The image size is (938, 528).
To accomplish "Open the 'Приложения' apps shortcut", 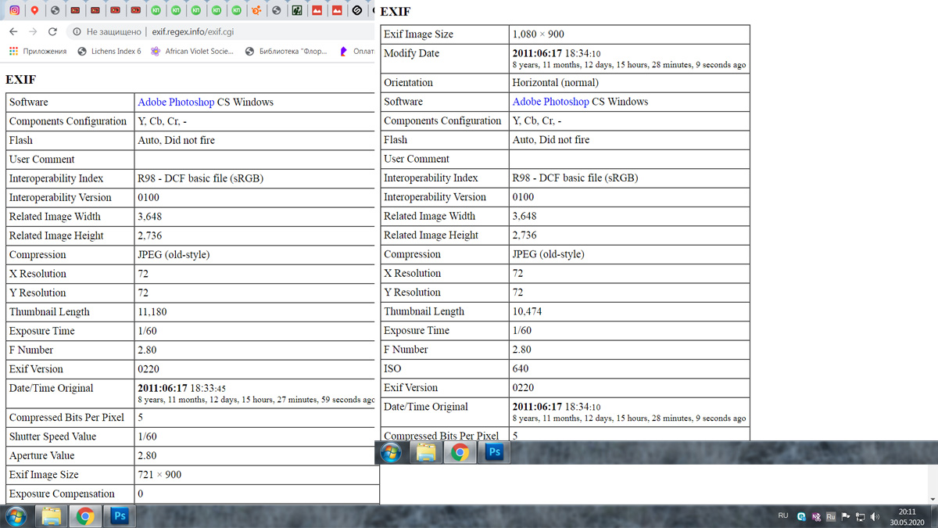I will coord(38,52).
